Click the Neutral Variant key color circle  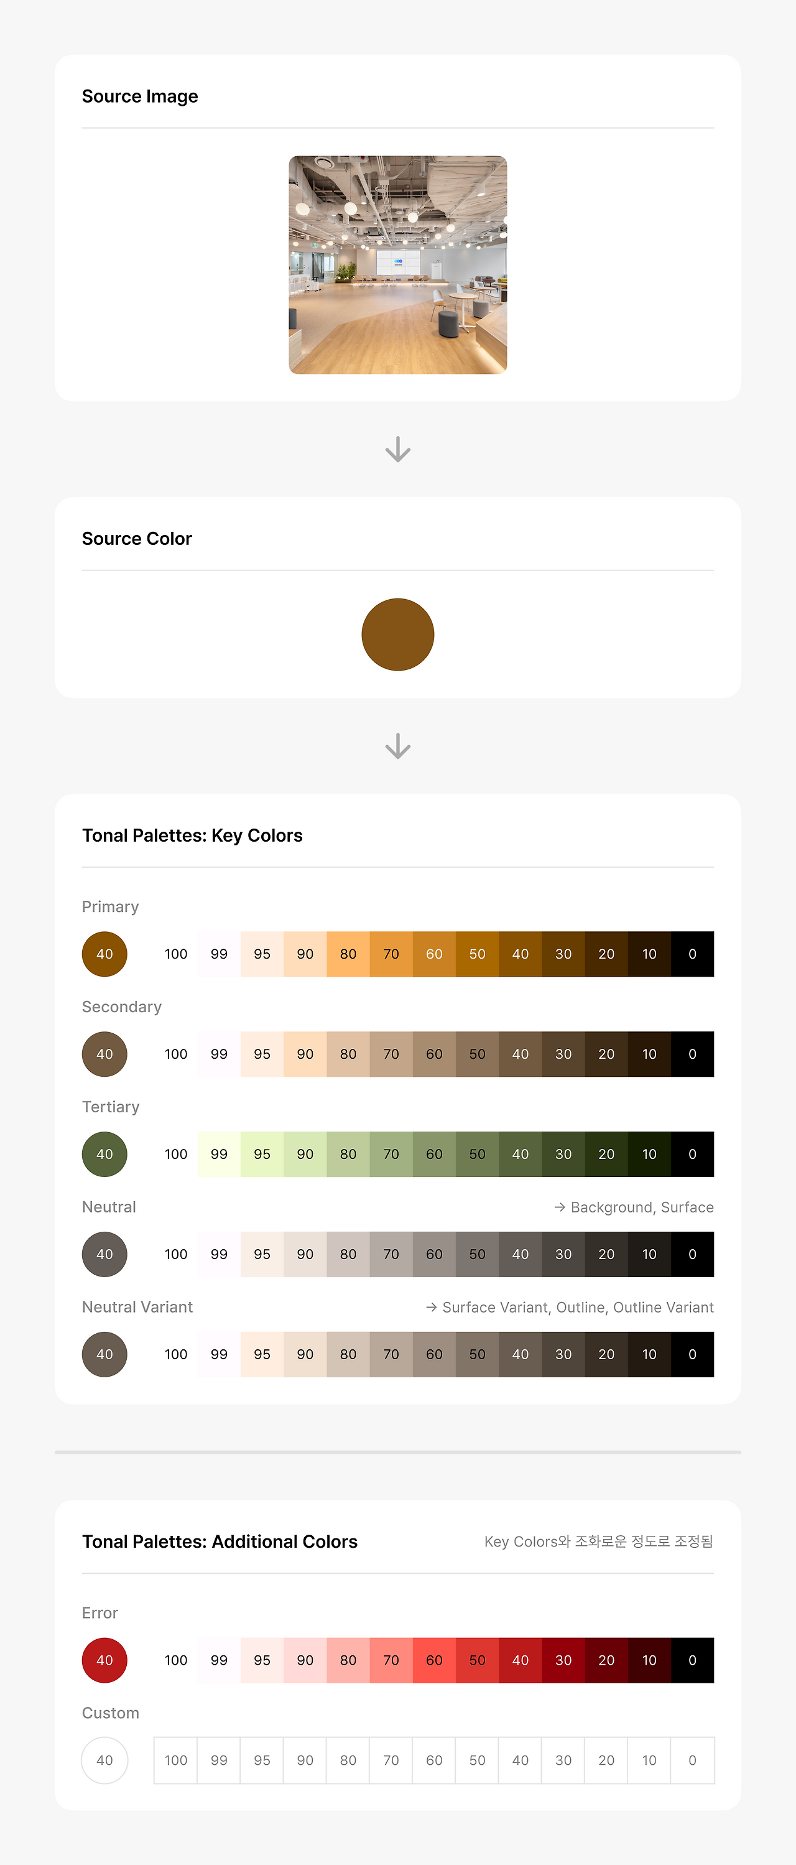pos(104,1354)
